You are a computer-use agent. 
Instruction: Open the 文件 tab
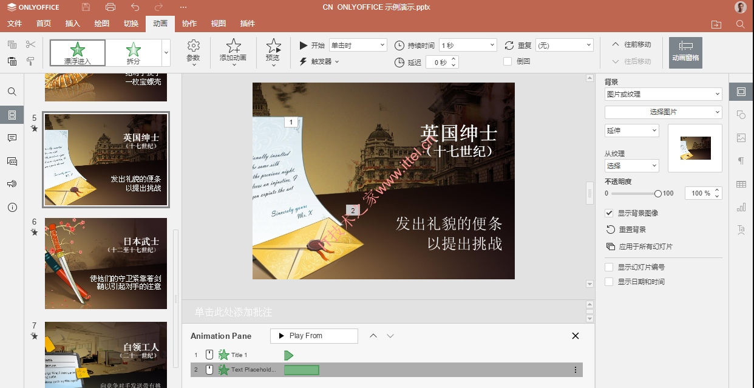coord(15,24)
